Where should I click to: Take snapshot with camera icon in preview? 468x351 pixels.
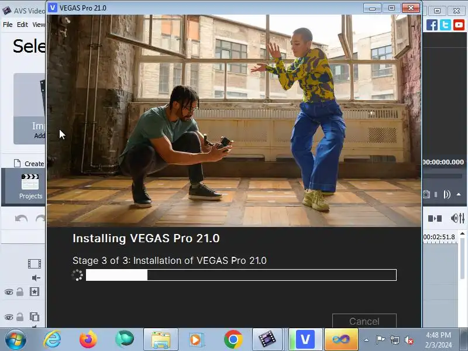426,195
